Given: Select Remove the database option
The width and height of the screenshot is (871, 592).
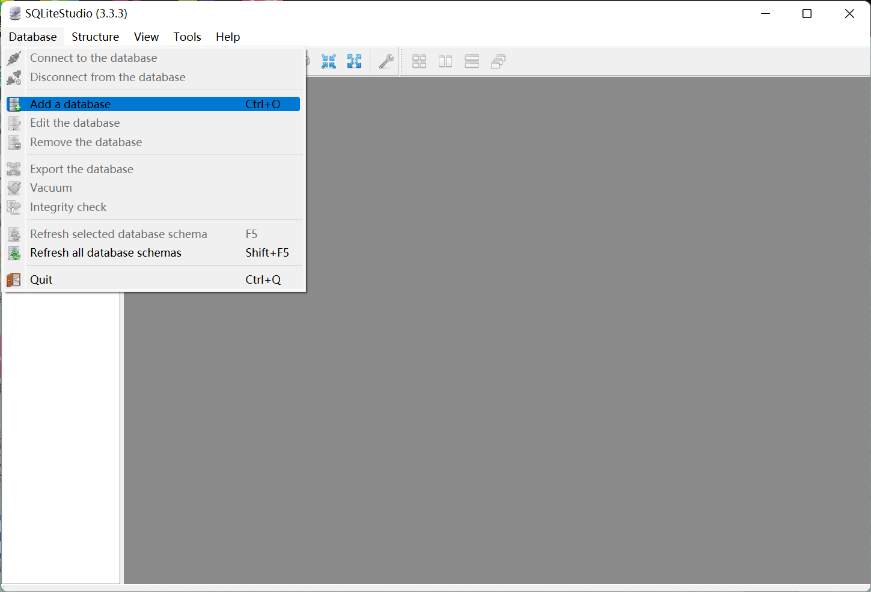Looking at the screenshot, I should (x=153, y=142).
